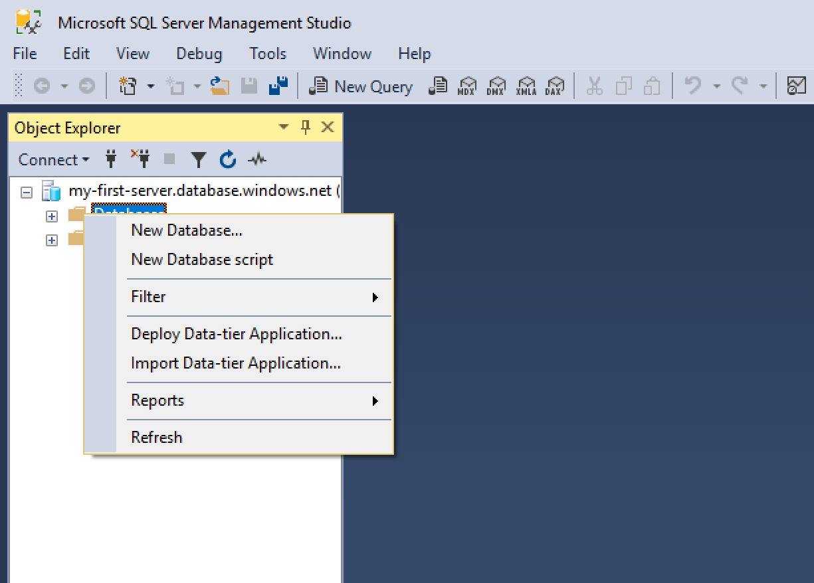814x583 pixels.
Task: Click the New Query toolbar button
Action: (363, 86)
